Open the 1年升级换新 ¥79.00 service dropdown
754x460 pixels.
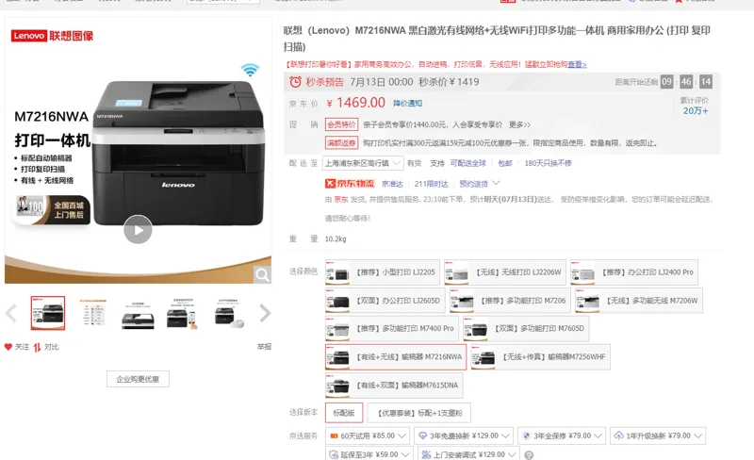coord(658,435)
